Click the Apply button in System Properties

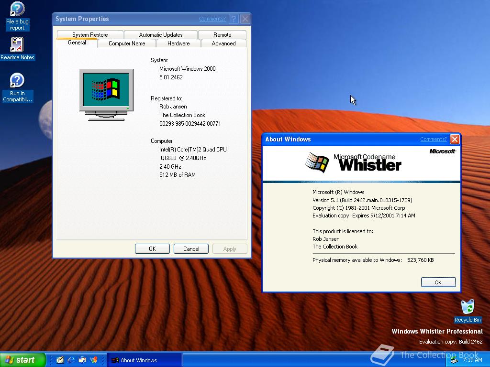(x=230, y=248)
